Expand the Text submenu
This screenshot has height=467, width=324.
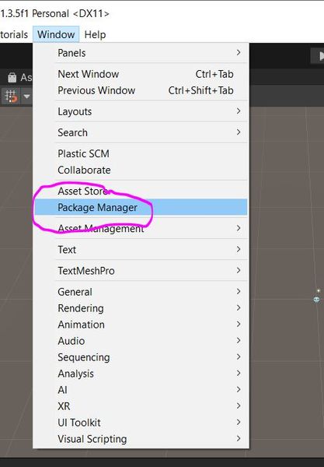(x=141, y=249)
